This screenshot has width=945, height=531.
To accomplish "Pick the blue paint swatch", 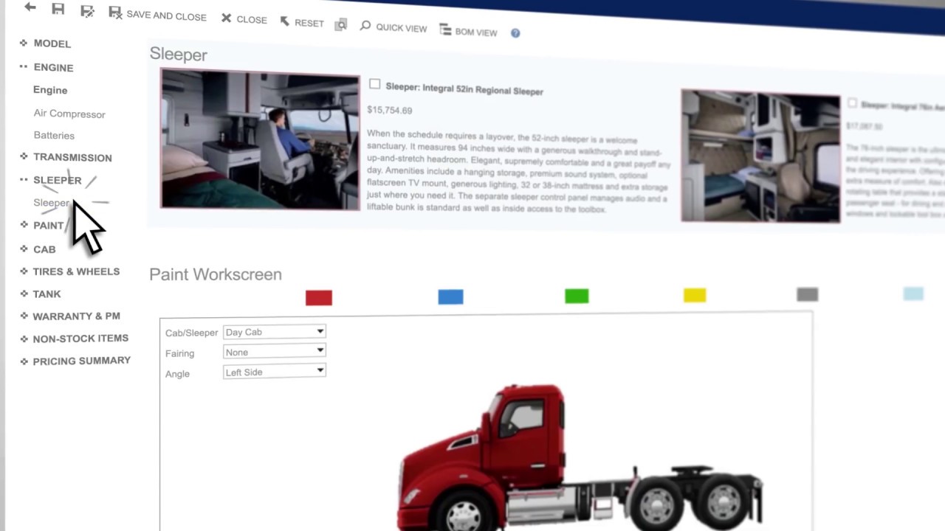I will (450, 296).
